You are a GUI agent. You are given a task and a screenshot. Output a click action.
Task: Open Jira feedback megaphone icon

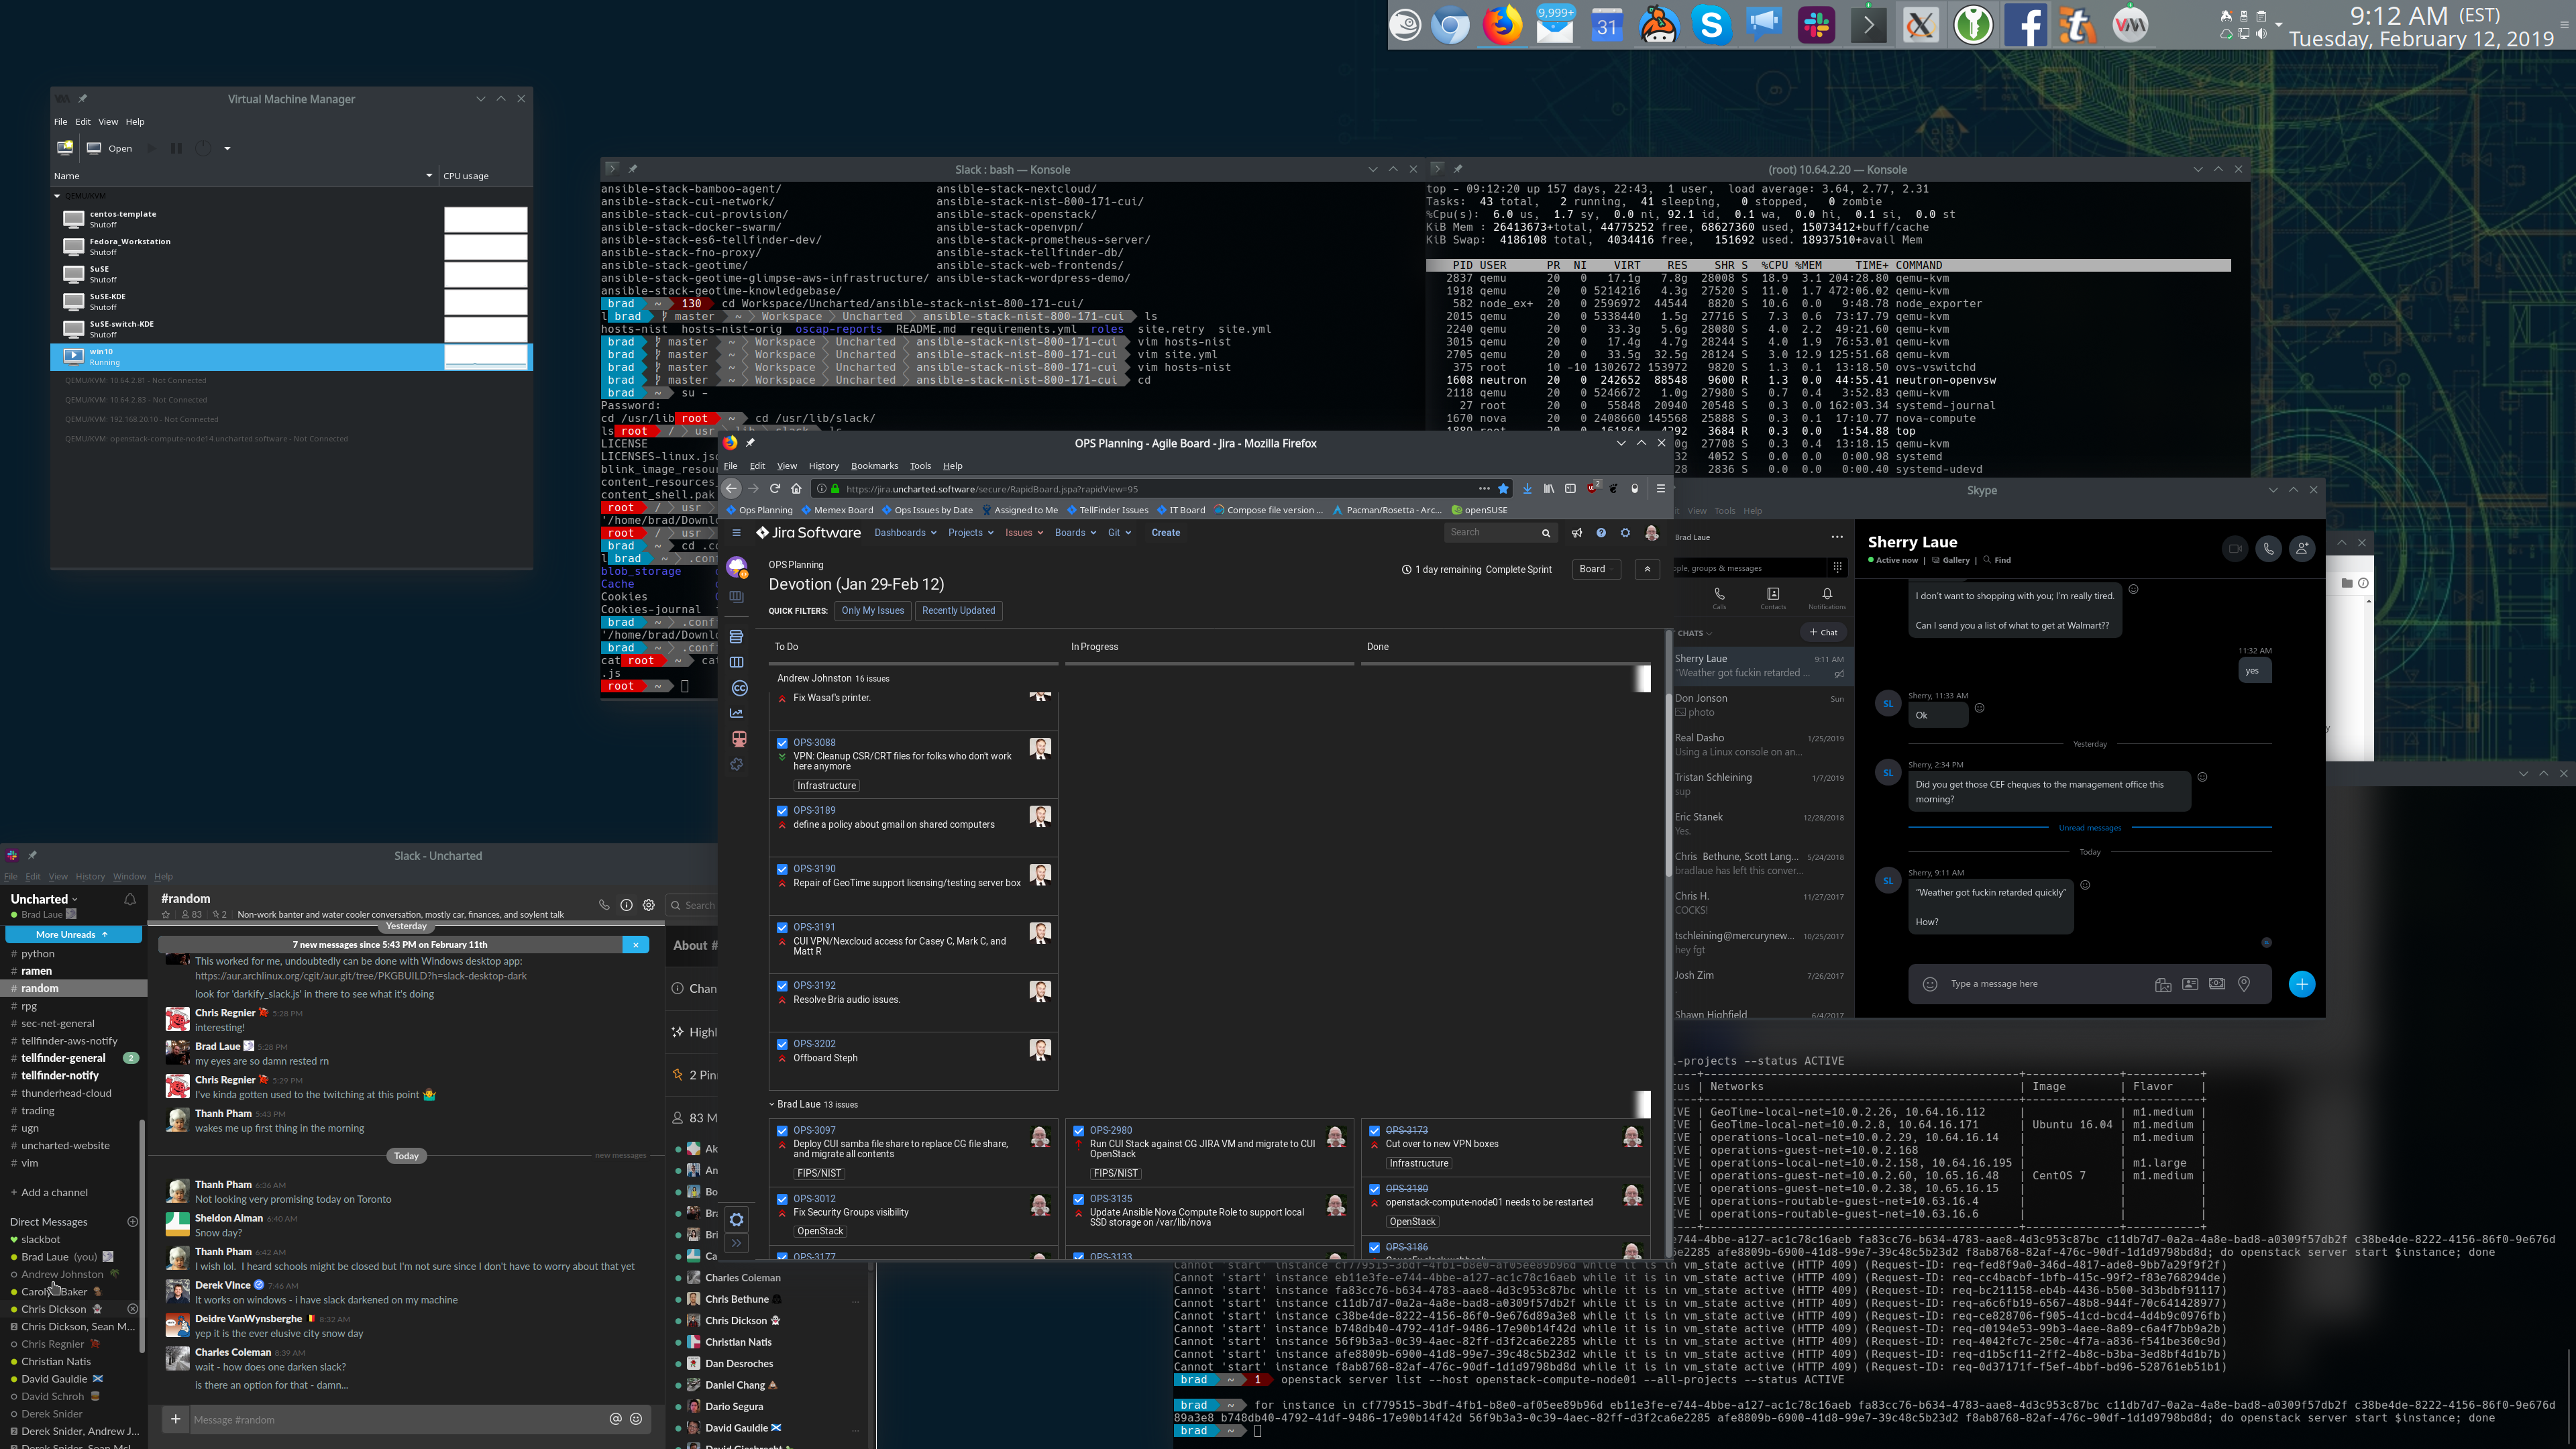(1577, 533)
